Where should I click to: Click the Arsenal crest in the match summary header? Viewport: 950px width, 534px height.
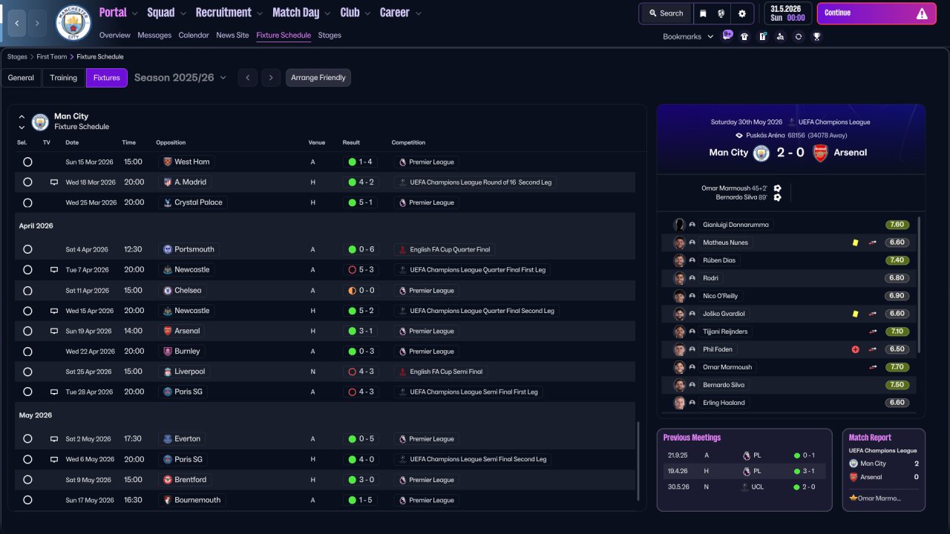point(820,153)
